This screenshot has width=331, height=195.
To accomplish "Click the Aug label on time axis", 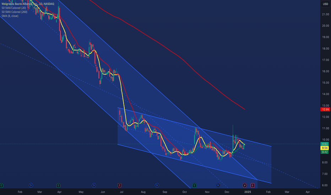I will 143,192.
